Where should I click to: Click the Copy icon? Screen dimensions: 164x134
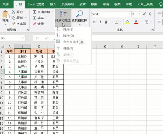tap(13, 18)
